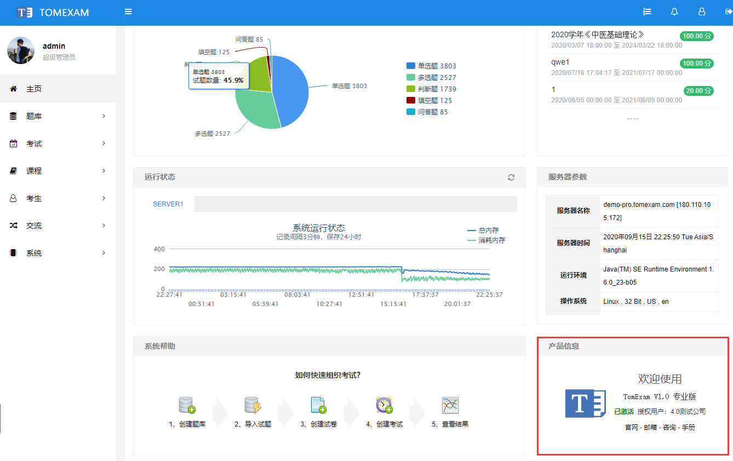Click the user profile icon in header
733x461 pixels.
point(702,12)
